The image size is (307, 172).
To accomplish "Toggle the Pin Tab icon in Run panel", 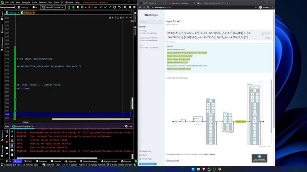I will click(7, 154).
